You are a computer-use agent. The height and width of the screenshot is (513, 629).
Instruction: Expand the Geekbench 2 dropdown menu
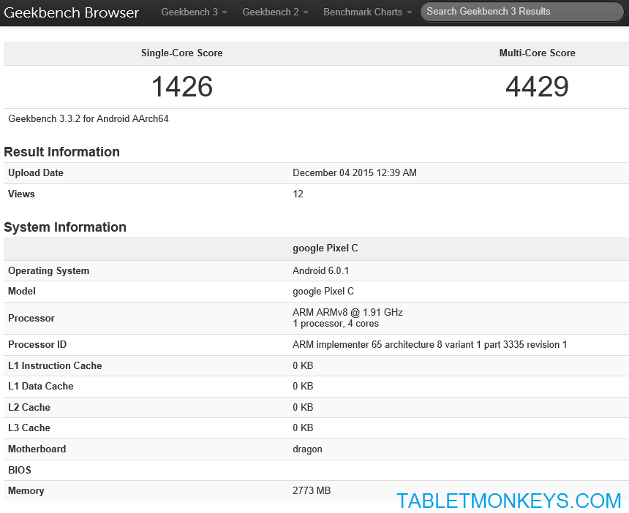point(275,12)
